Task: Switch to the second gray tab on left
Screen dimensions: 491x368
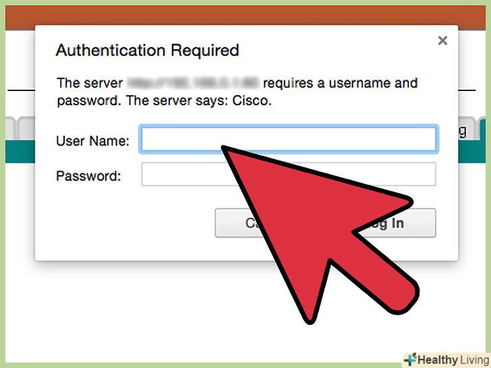Action: point(26,128)
